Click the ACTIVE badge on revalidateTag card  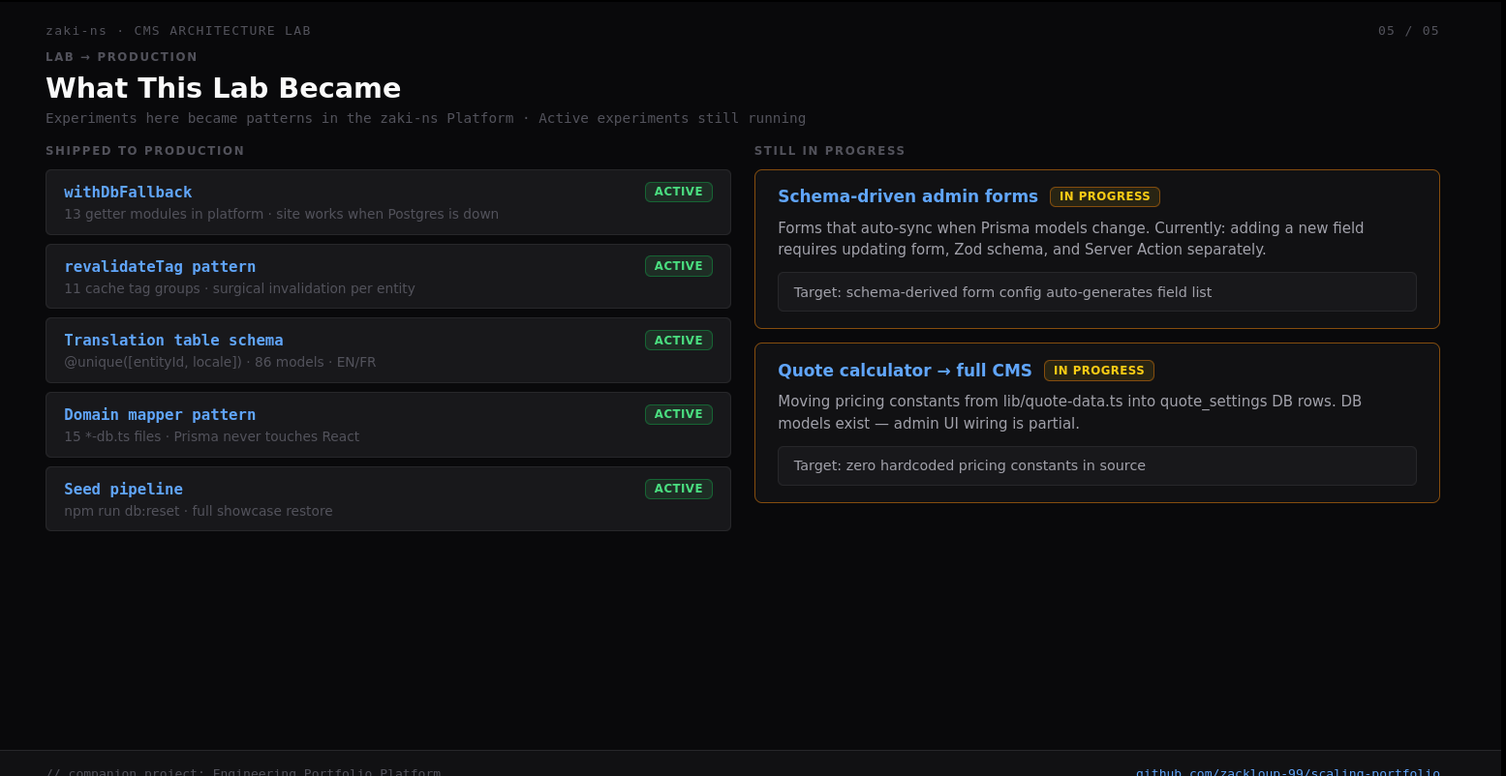tap(679, 266)
